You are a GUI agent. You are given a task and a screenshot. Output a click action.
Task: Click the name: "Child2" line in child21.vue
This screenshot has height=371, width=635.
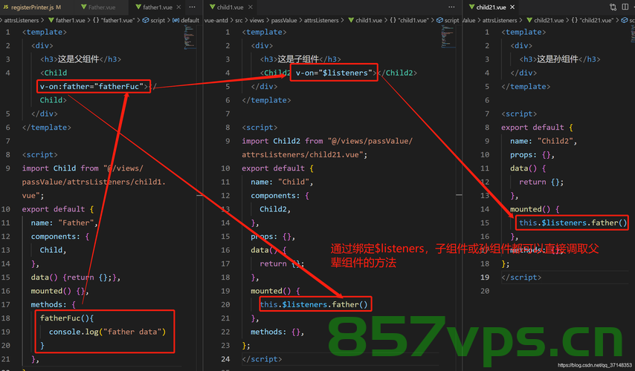(x=544, y=141)
